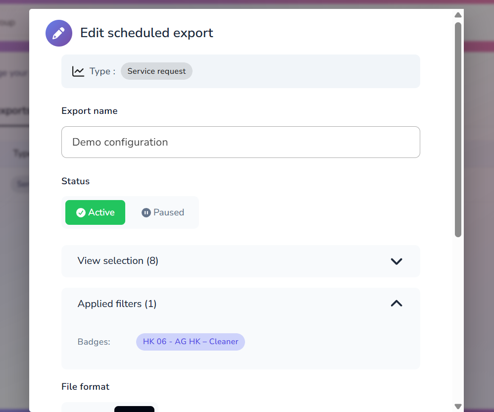This screenshot has width=494, height=412.
Task: Keep export status set to Active
Action: [x=95, y=212]
